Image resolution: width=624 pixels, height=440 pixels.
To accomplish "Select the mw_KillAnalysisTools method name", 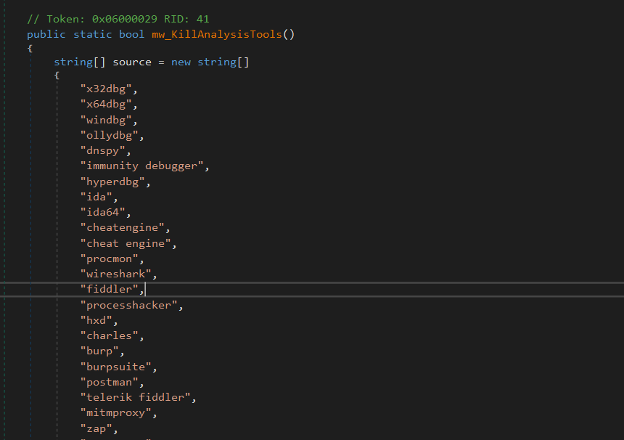I will click(216, 34).
